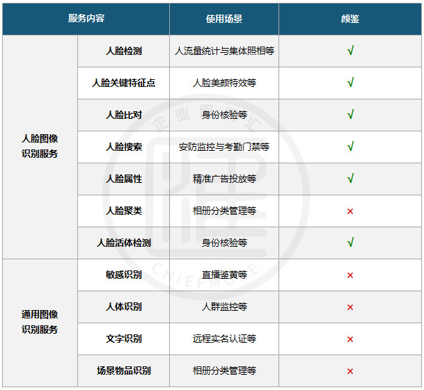Click the 安防监控与考勤门禁等 scenario cell
This screenshot has height=390, width=424.
[x=224, y=147]
